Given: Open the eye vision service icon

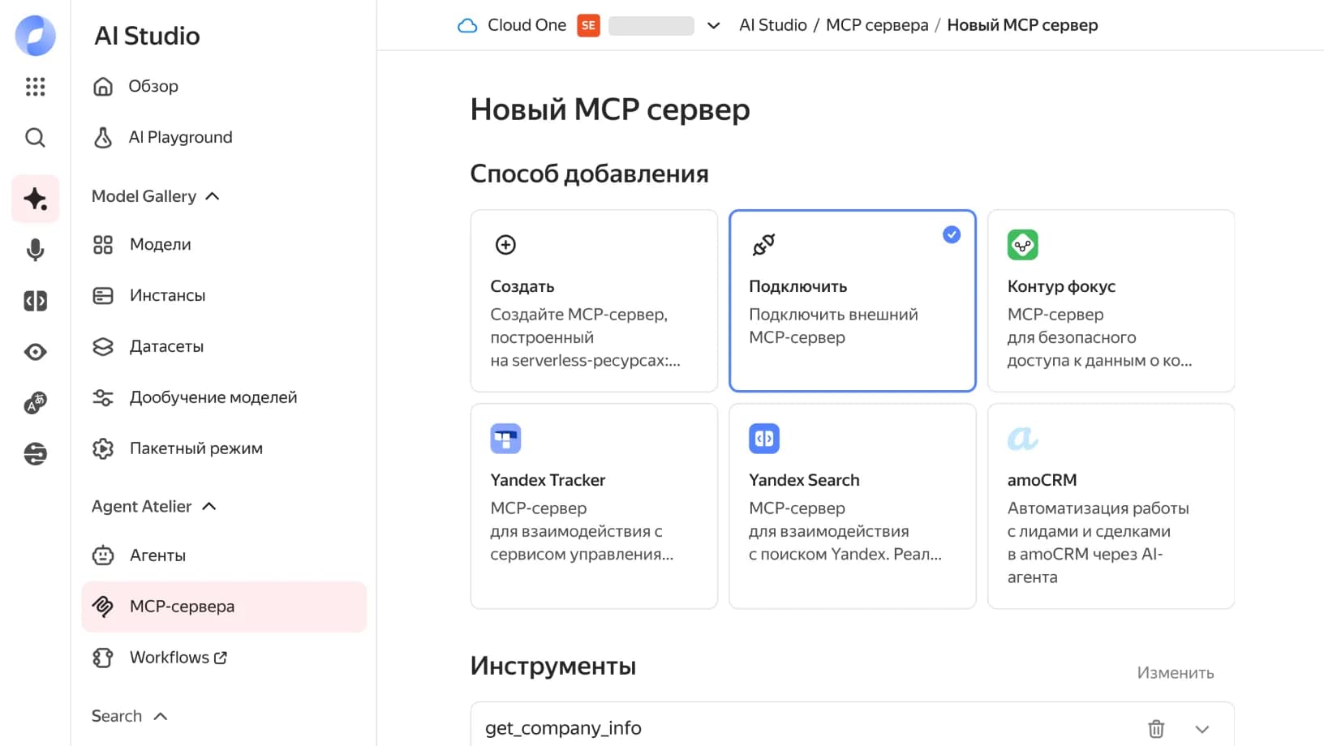Looking at the screenshot, I should 35,352.
